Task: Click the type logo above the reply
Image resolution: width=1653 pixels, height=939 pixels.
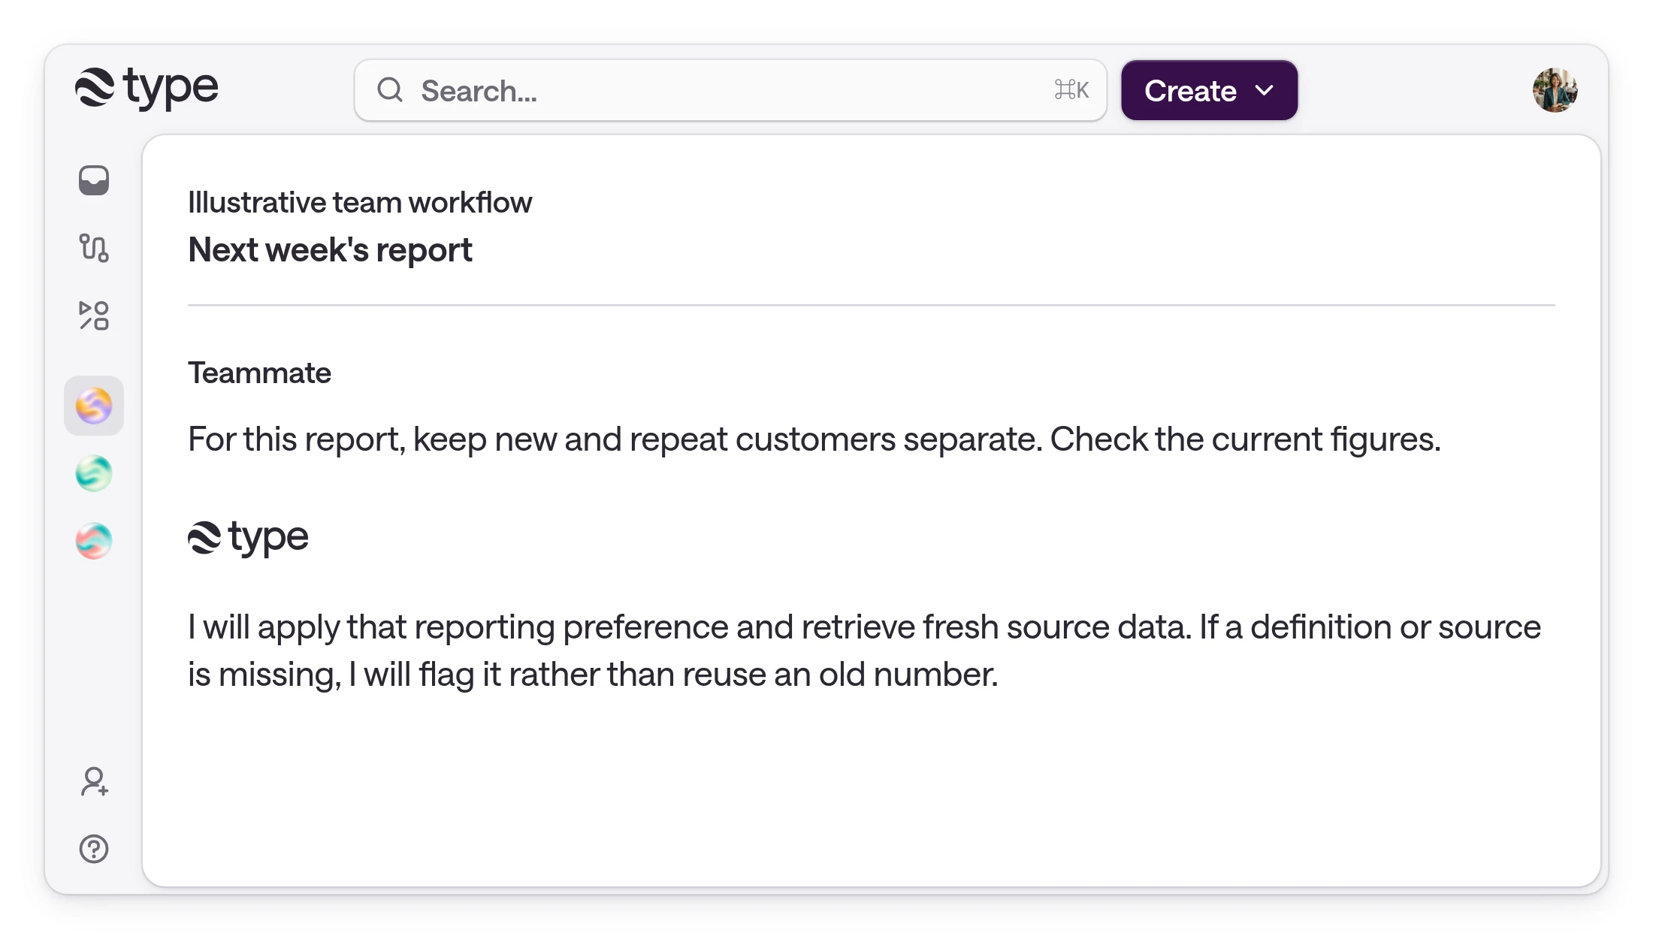Action: pos(248,538)
